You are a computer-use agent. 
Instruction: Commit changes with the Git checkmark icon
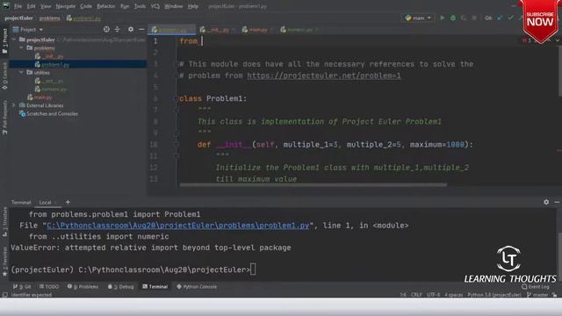coord(510,18)
